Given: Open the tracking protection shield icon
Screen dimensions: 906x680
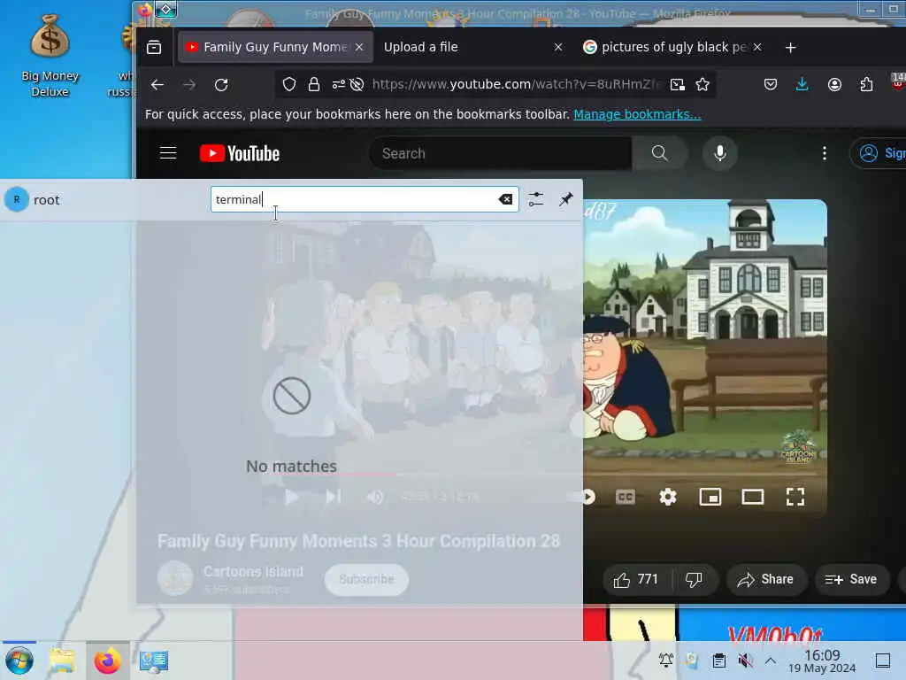Looking at the screenshot, I should pos(289,84).
